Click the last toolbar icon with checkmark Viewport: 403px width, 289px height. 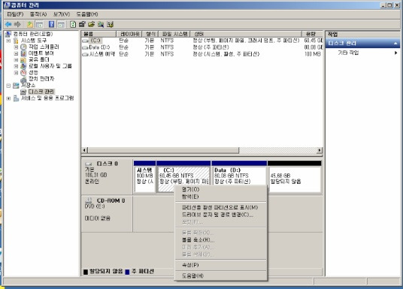pyautogui.click(x=110, y=24)
